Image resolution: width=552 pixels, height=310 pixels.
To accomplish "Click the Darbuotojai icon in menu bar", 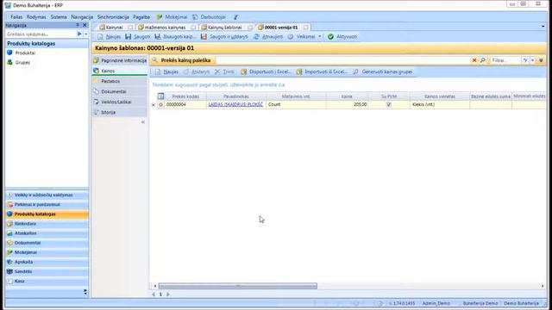I will (195, 17).
